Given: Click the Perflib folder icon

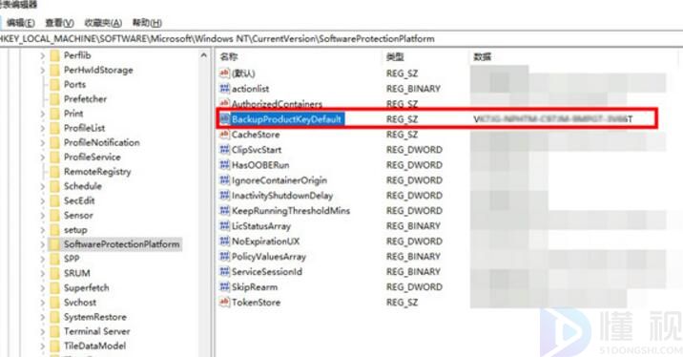Looking at the screenshot, I should [x=55, y=55].
